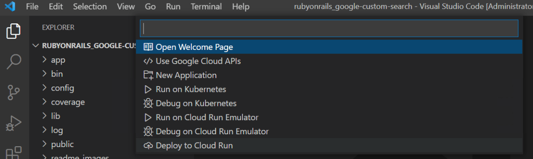Open the Edit menu
The width and height of the screenshot is (533, 159).
(56, 7)
